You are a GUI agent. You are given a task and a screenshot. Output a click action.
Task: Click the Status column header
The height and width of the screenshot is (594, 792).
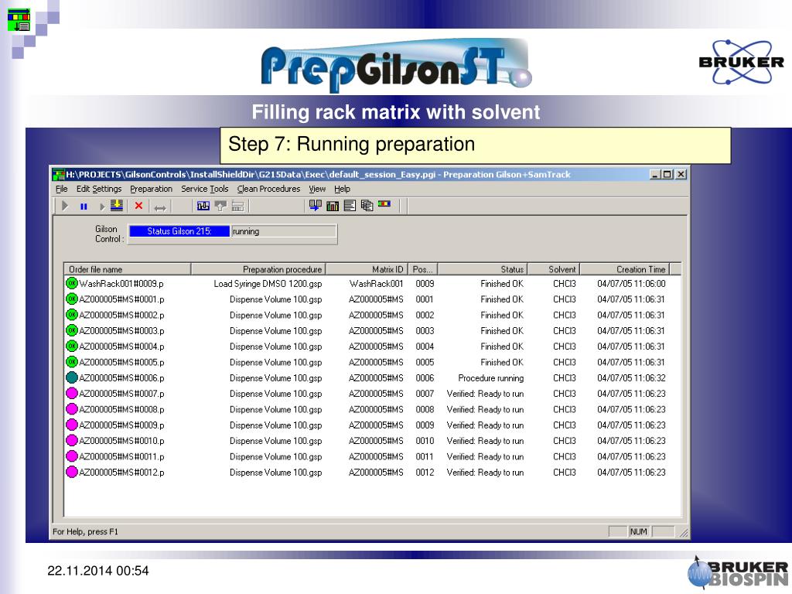coord(483,269)
